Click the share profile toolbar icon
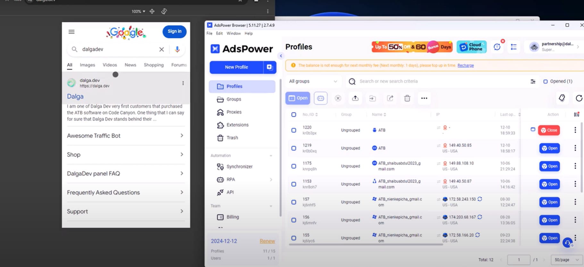Image resolution: width=584 pixels, height=267 pixels. pyautogui.click(x=390, y=98)
